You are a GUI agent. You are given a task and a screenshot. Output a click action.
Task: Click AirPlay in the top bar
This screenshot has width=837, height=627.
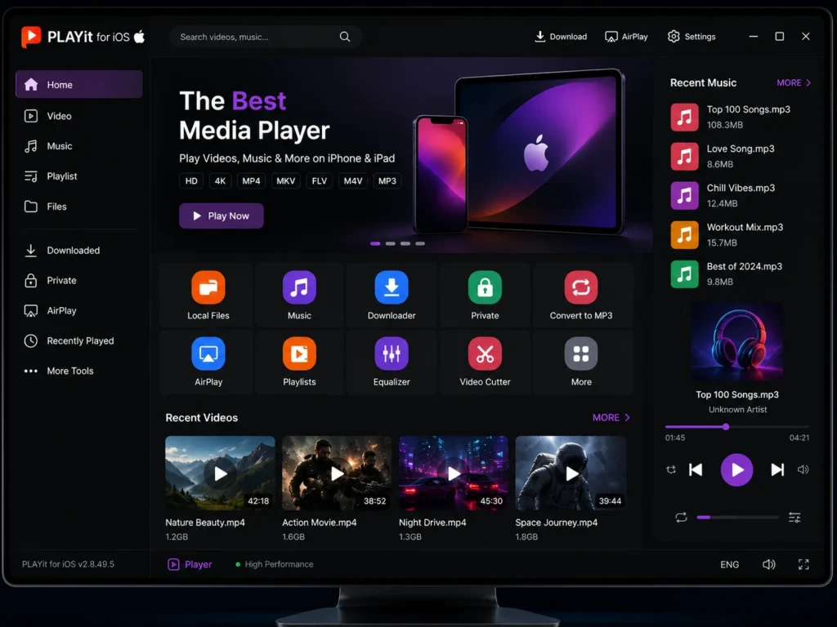626,37
